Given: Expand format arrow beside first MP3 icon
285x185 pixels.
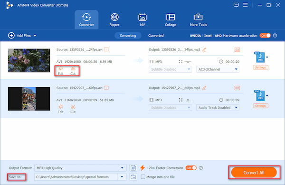Looking at the screenshot, I should click(267, 57).
